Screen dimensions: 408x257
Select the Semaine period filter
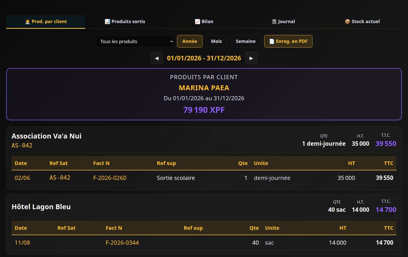(246, 41)
